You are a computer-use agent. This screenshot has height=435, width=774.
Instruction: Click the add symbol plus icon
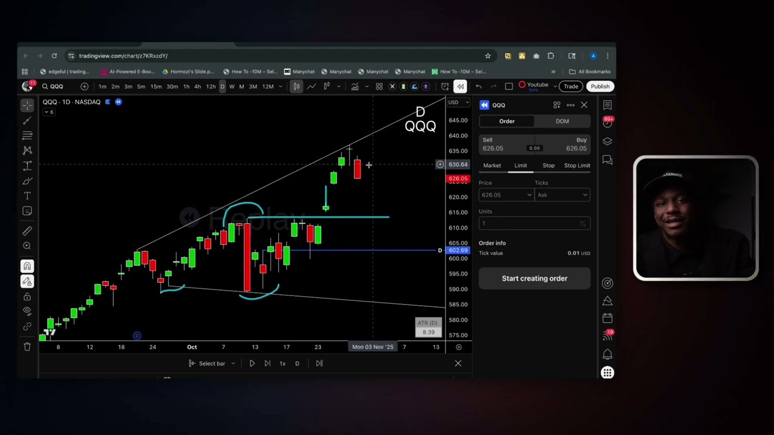tap(85, 86)
